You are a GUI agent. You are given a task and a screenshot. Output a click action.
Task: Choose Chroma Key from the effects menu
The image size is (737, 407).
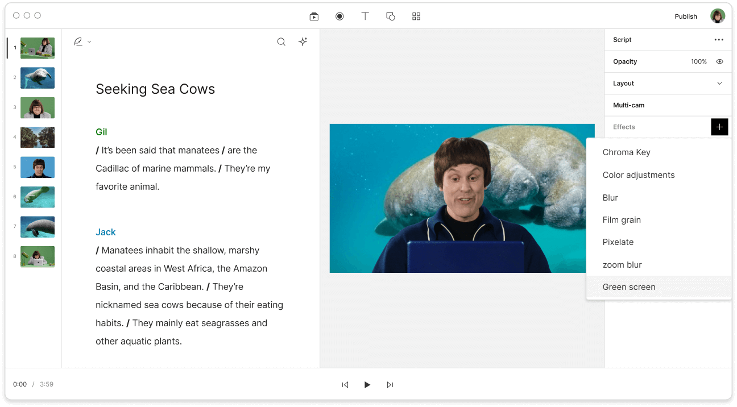[x=626, y=152]
